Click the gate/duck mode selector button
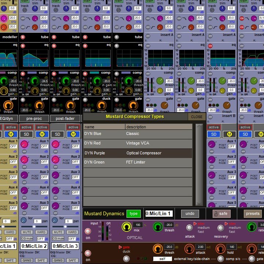The width and height of the screenshot is (264, 264). [x=126, y=258]
